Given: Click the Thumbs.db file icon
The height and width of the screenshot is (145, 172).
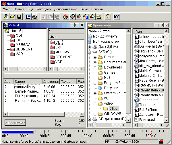Looking at the screenshot, I should tap(136, 105).
